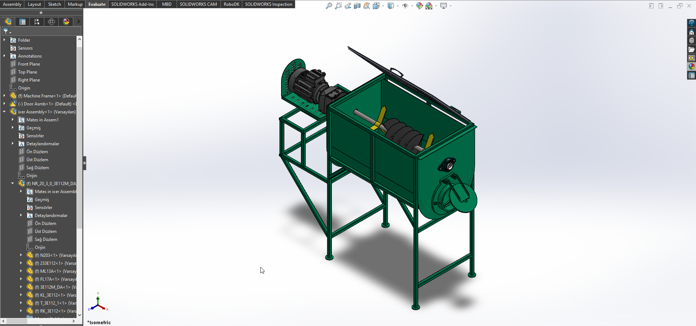Select the Zoom to Fit tool
The height and width of the screenshot is (326, 696).
329,6
